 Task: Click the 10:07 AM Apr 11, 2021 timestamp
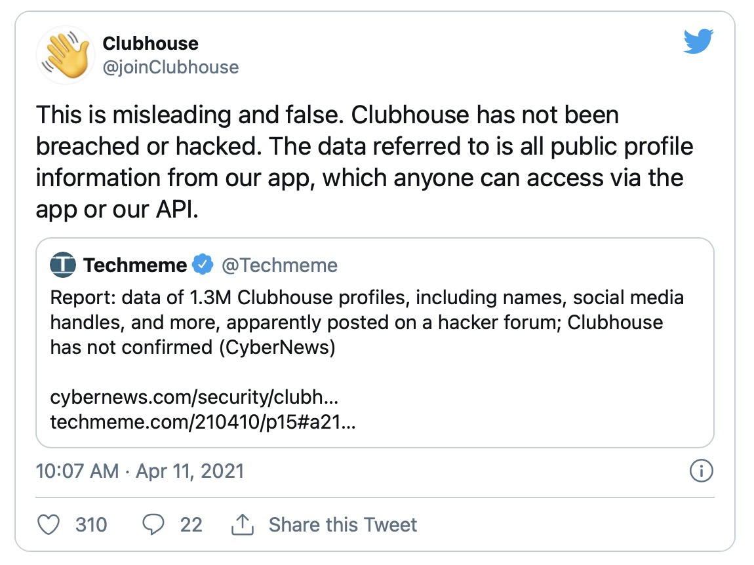pos(140,471)
